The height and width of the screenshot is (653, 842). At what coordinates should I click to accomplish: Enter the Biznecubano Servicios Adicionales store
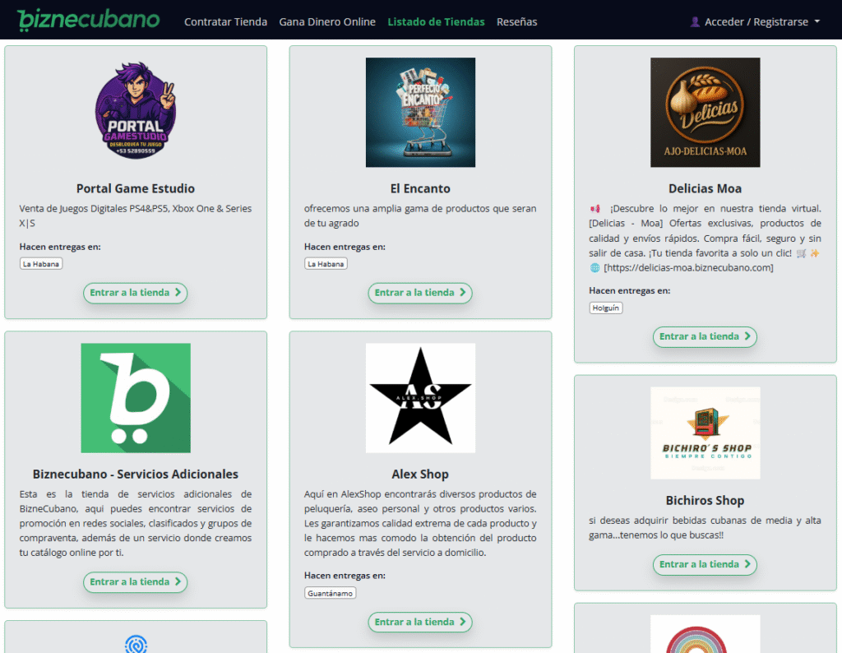(136, 582)
